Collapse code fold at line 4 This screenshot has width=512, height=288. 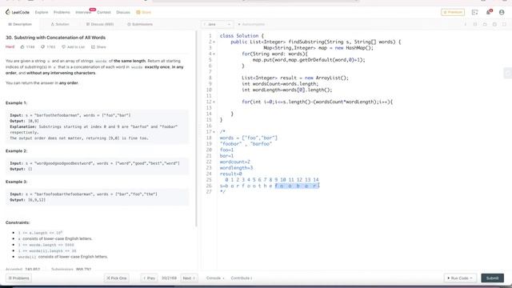coord(214,54)
